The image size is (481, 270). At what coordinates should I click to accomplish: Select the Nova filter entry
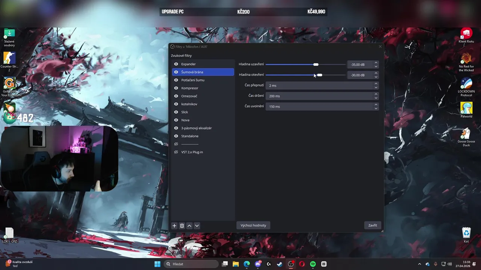(x=203, y=120)
